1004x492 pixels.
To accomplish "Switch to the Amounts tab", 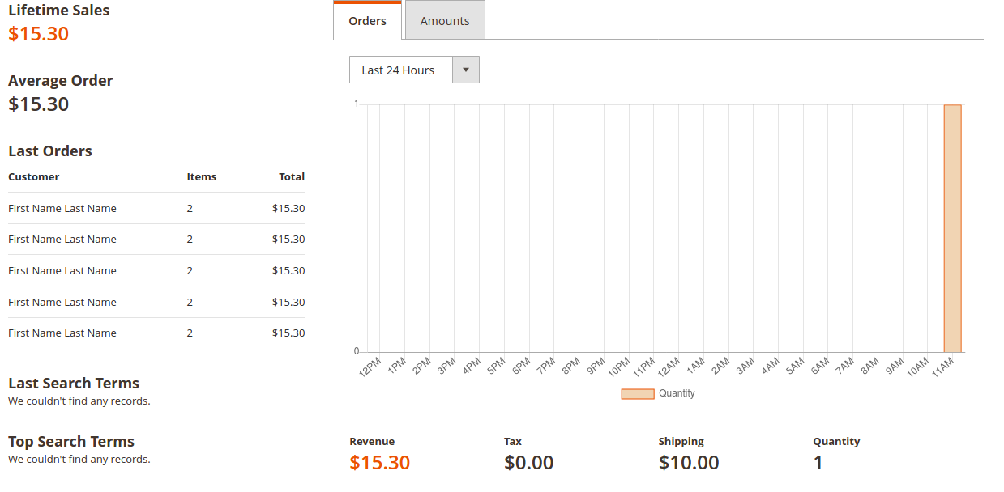I will [444, 20].
